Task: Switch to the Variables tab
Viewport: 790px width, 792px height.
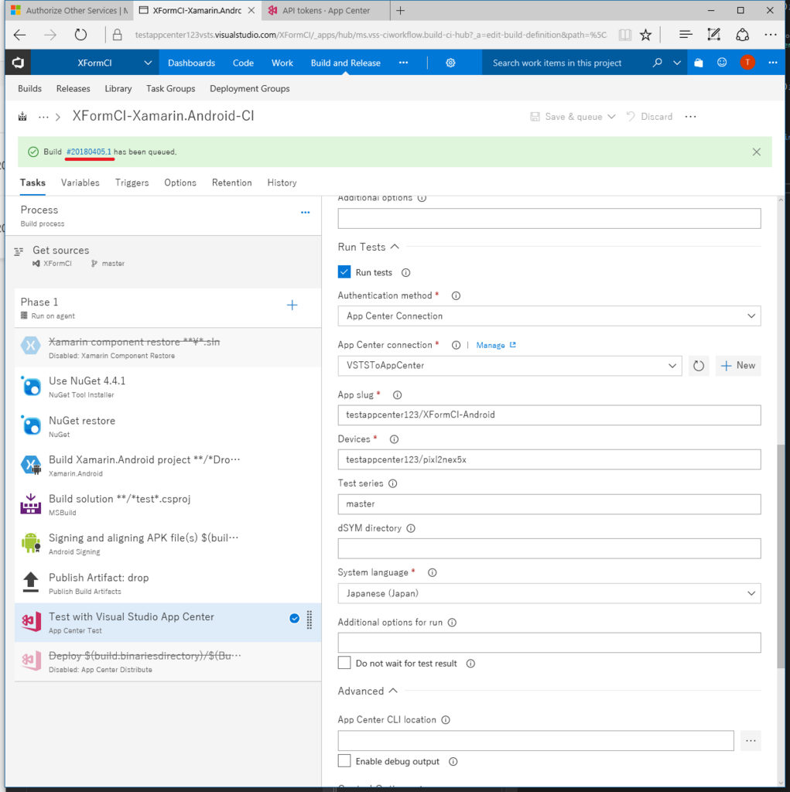Action: (80, 183)
